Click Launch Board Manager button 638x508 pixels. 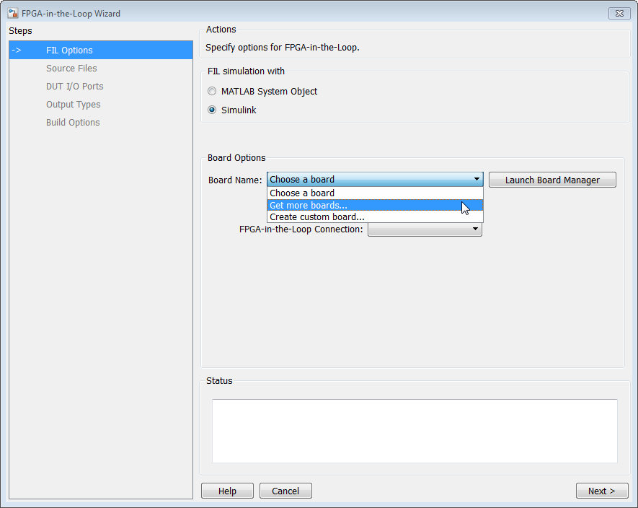[552, 180]
